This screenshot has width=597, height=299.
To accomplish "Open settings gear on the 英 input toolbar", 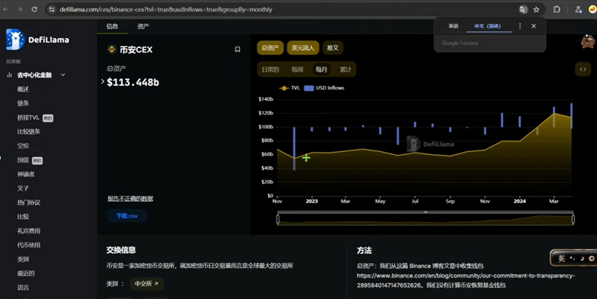I will click(591, 258).
